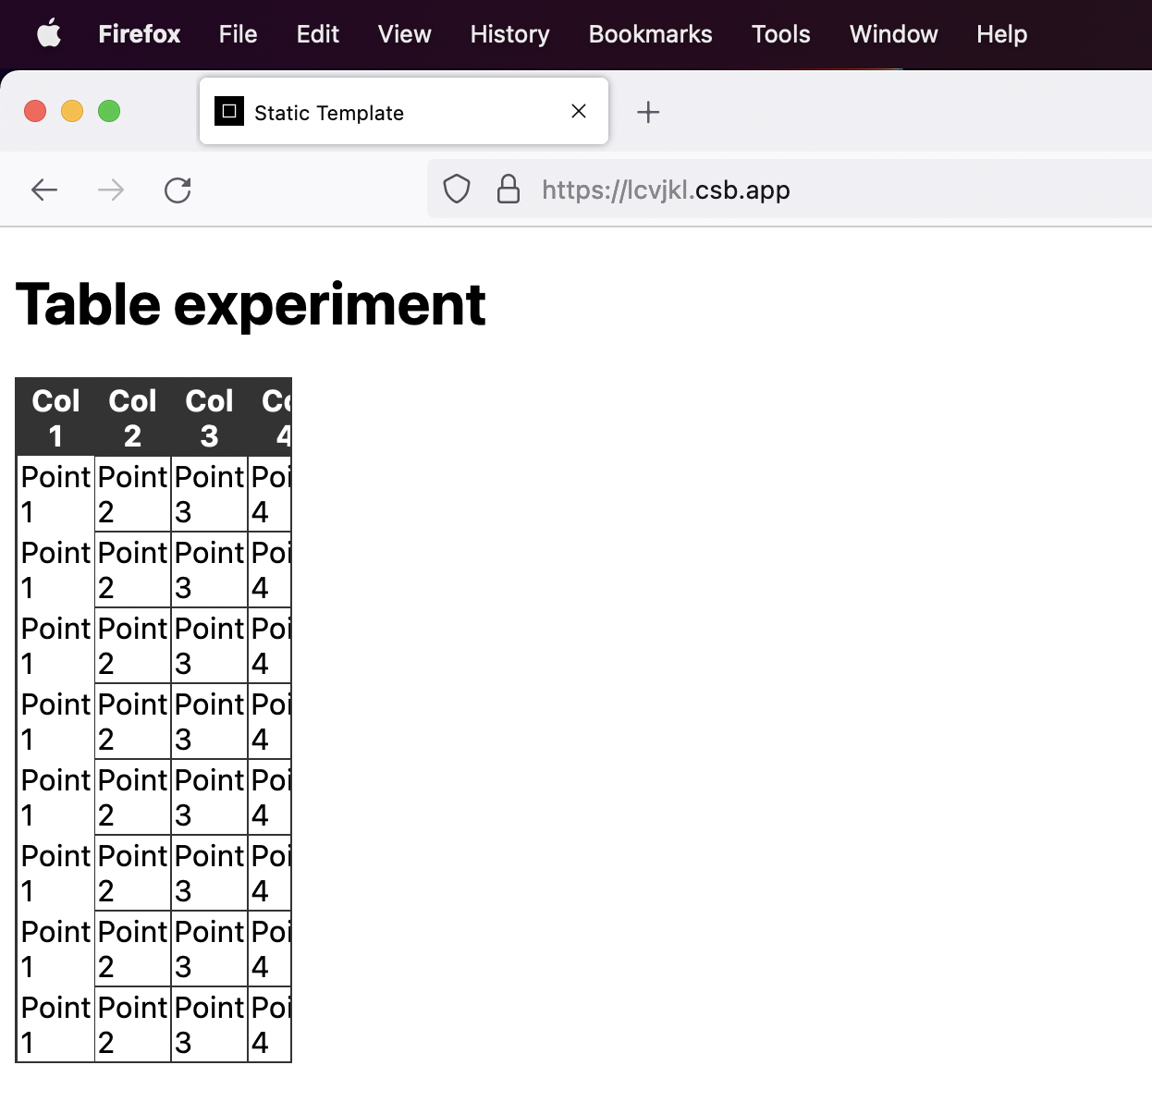
Task: Click Point 1 in the second row
Action: [x=55, y=569]
